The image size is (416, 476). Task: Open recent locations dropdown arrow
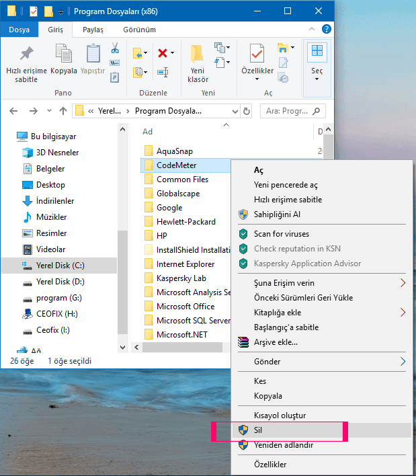click(49, 111)
